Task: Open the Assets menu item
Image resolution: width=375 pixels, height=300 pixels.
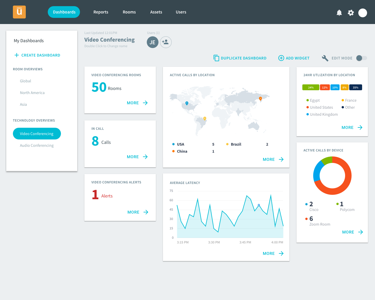Action: pyautogui.click(x=156, y=12)
